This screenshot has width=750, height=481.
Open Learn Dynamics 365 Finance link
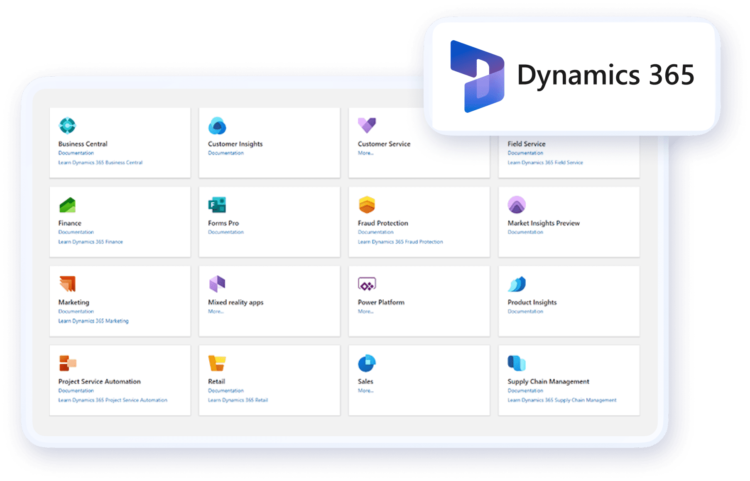click(x=91, y=242)
